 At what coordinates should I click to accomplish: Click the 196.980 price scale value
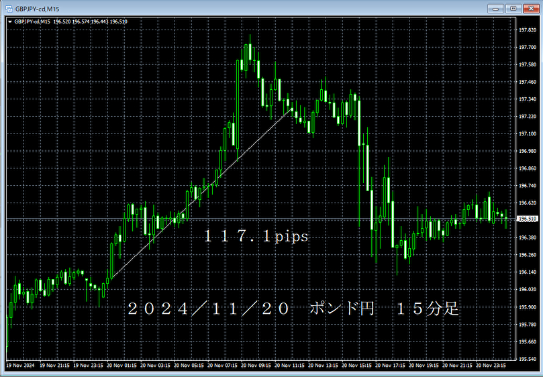[x=528, y=152]
